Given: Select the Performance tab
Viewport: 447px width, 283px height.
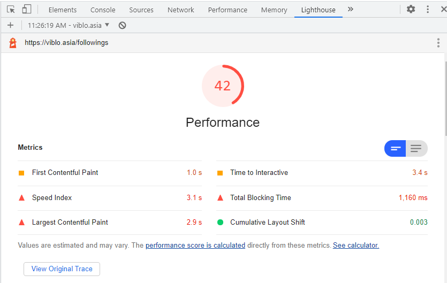Looking at the screenshot, I should click(228, 10).
